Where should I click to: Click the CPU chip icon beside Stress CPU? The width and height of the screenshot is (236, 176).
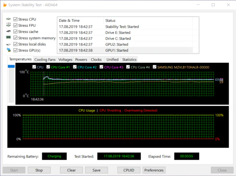click(8, 19)
